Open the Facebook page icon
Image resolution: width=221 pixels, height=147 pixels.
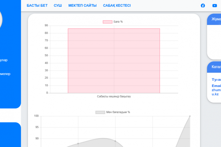tap(203, 6)
